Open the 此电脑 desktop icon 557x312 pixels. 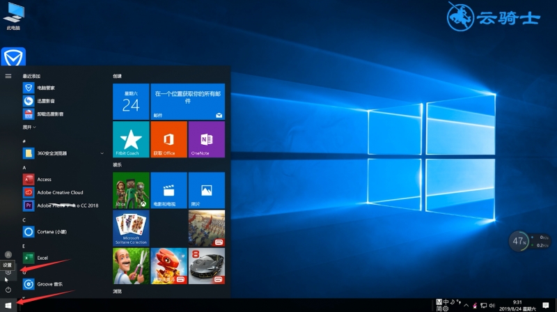tap(13, 16)
